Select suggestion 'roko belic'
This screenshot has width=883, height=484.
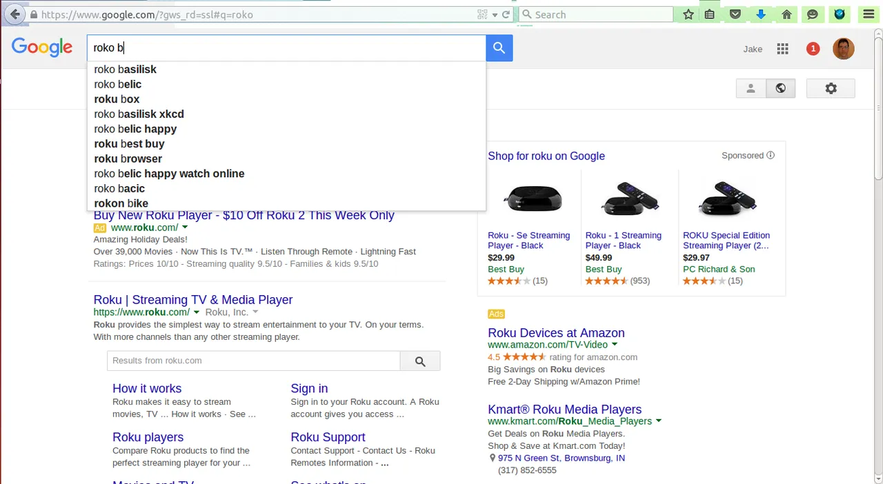pyautogui.click(x=286, y=84)
